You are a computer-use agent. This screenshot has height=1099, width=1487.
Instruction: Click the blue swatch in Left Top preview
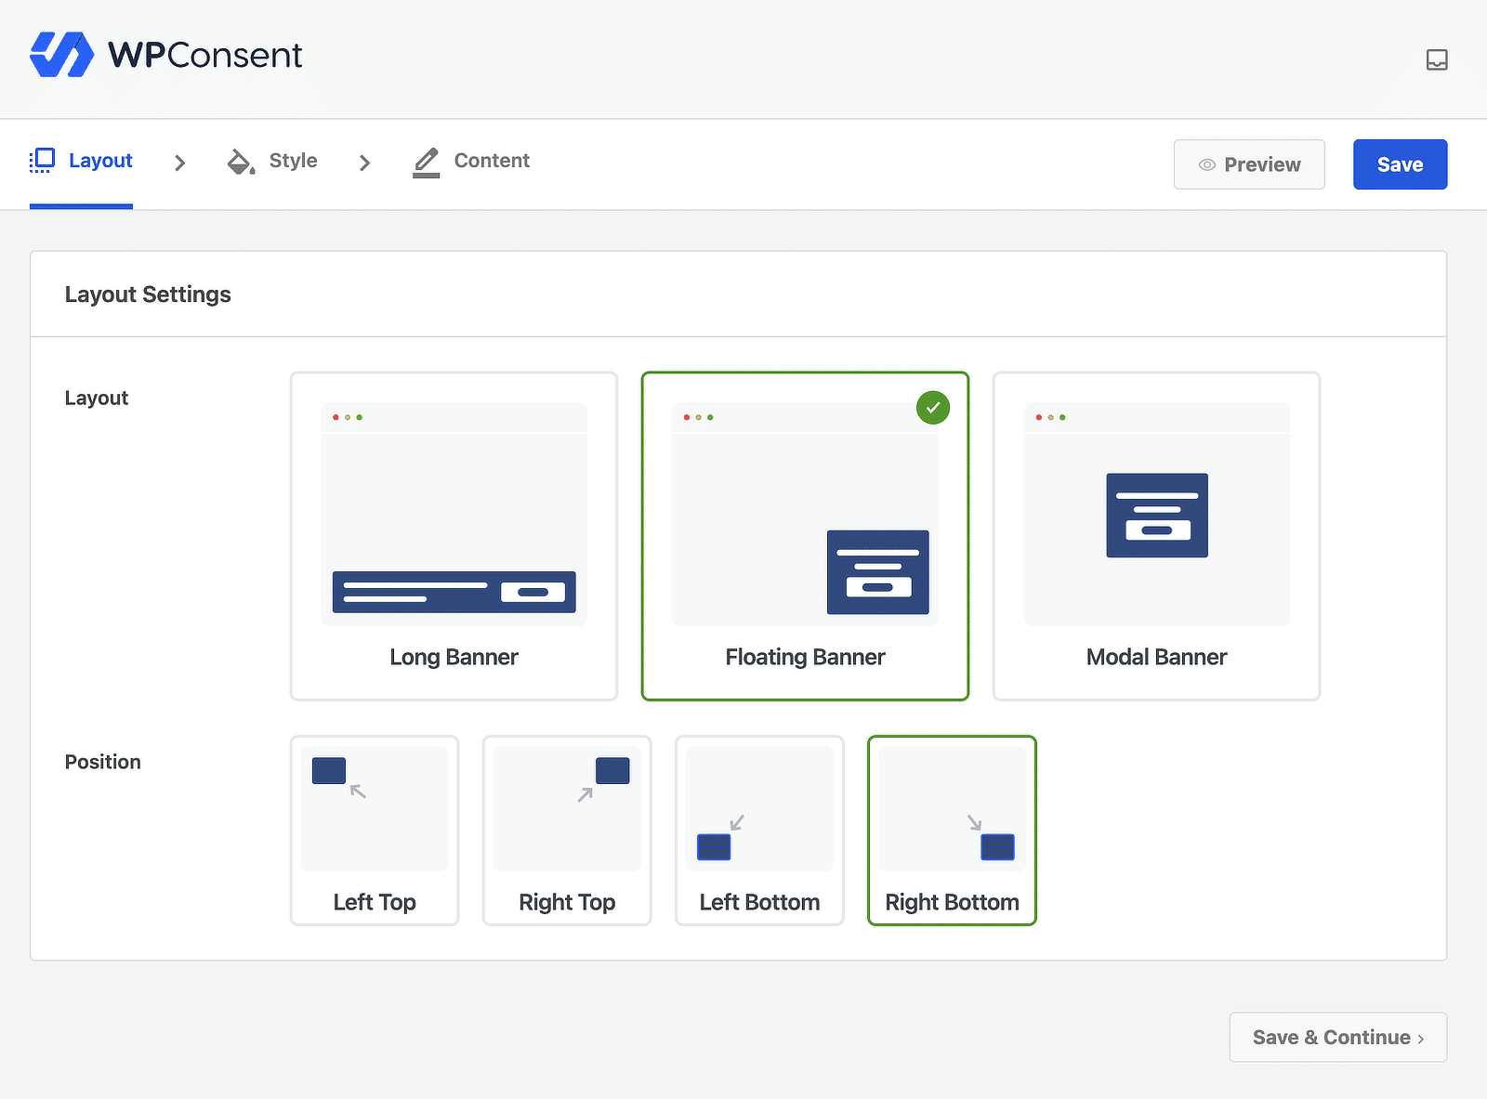(x=328, y=770)
